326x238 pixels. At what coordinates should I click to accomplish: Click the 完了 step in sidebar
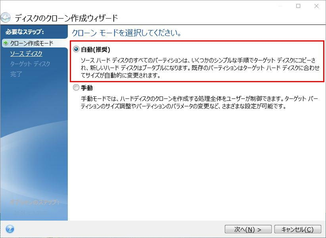(16, 74)
